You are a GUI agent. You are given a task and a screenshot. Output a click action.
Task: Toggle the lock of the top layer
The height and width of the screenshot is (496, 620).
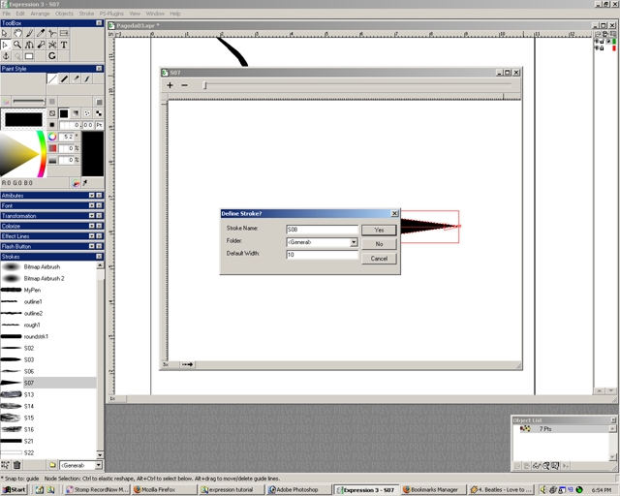pos(602,41)
